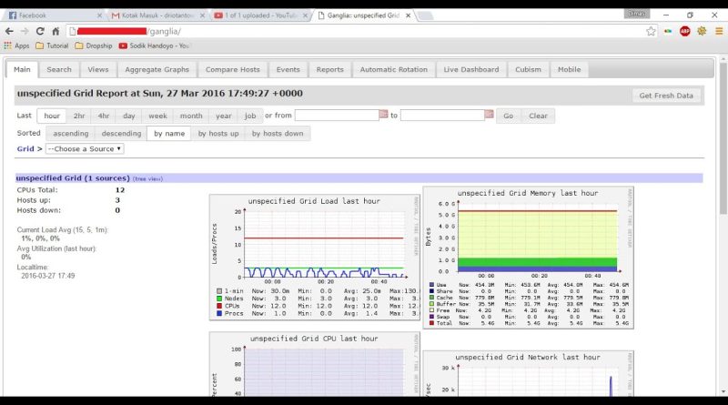
Task: Click the Go button for date range
Action: point(509,116)
